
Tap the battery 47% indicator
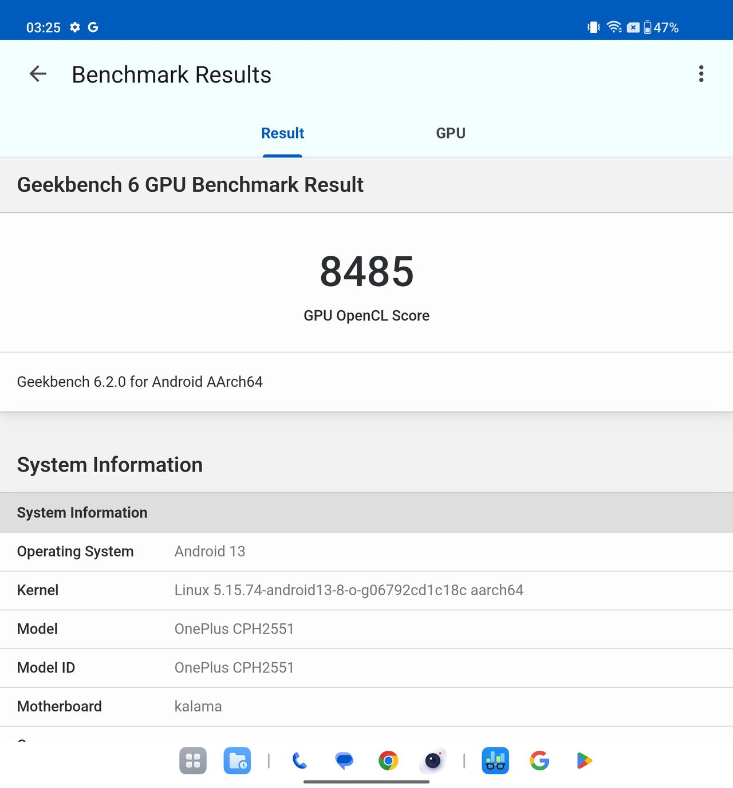pyautogui.click(x=661, y=27)
